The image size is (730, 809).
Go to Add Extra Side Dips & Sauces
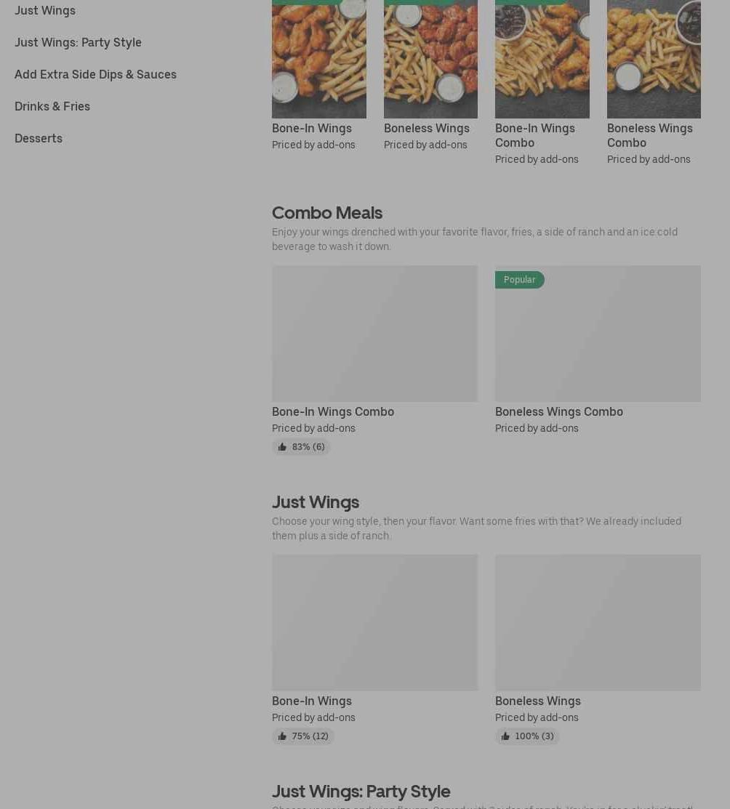tap(95, 74)
